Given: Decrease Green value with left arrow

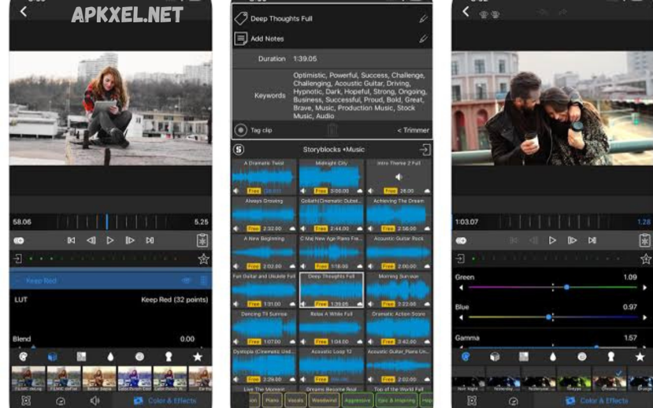Looking at the screenshot, I should tap(461, 288).
